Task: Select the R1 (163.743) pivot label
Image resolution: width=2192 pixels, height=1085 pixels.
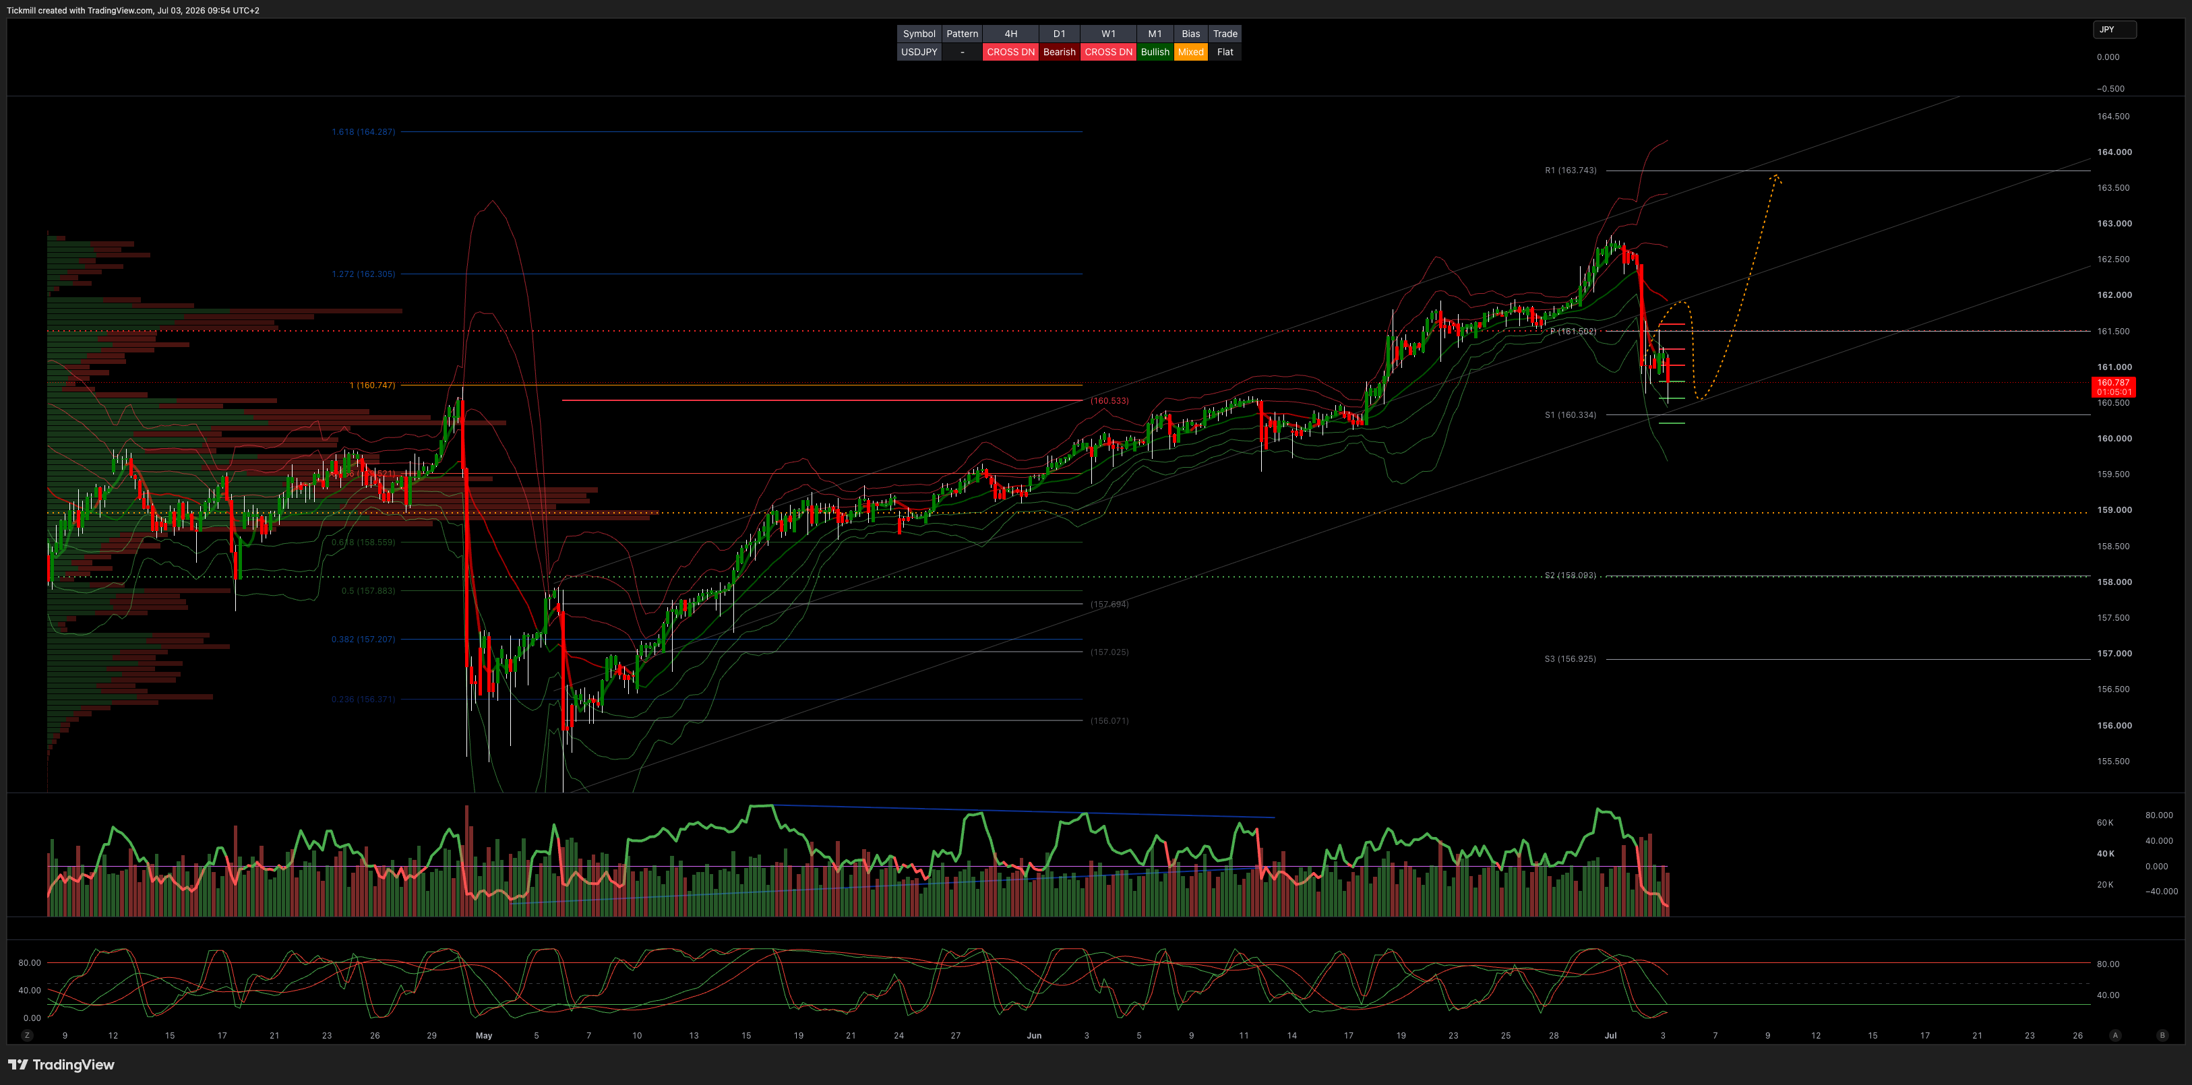Action: click(x=1571, y=170)
